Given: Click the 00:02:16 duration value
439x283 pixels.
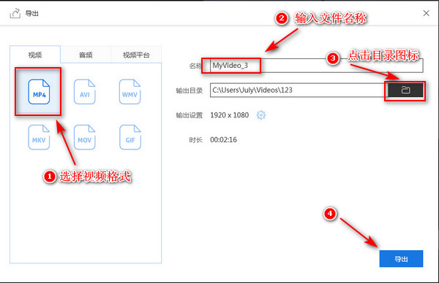Looking at the screenshot, I should 223,139.
